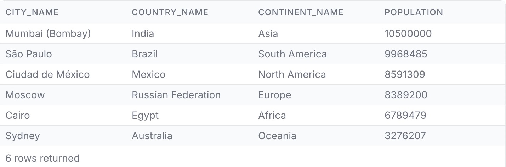Select the Egypt country cell
Image resolution: width=506 pixels, height=167 pixels.
[145, 116]
